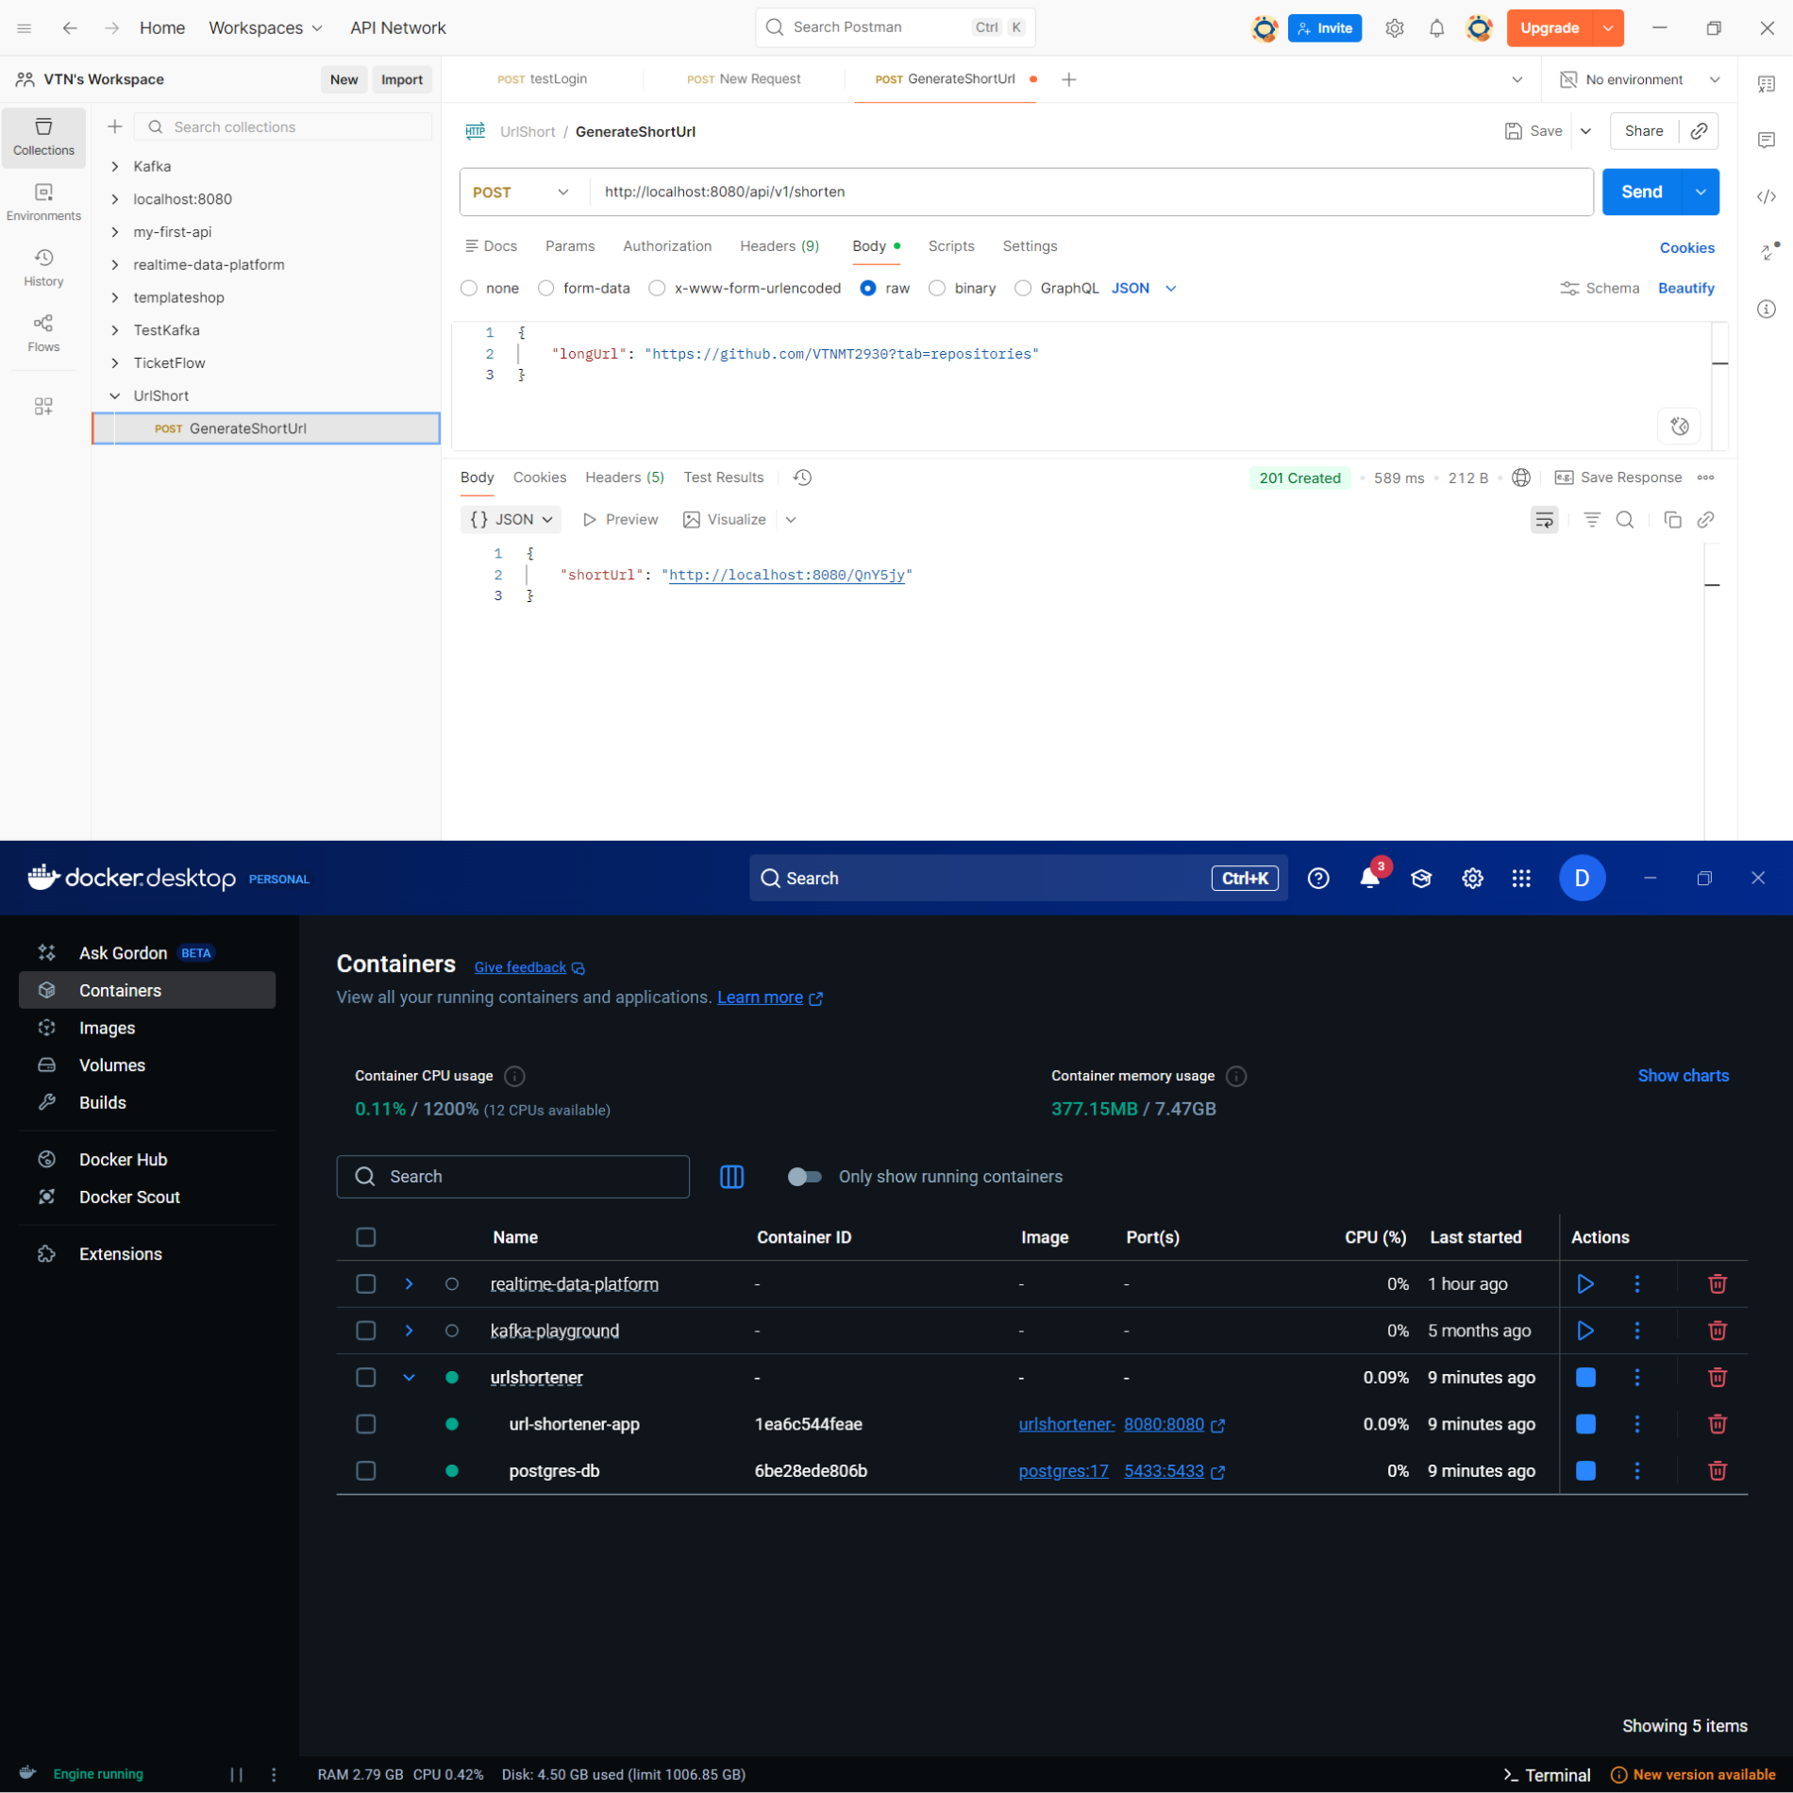This screenshot has height=1793, width=1793.
Task: Delete the postgres-db container
Action: point(1717,1470)
